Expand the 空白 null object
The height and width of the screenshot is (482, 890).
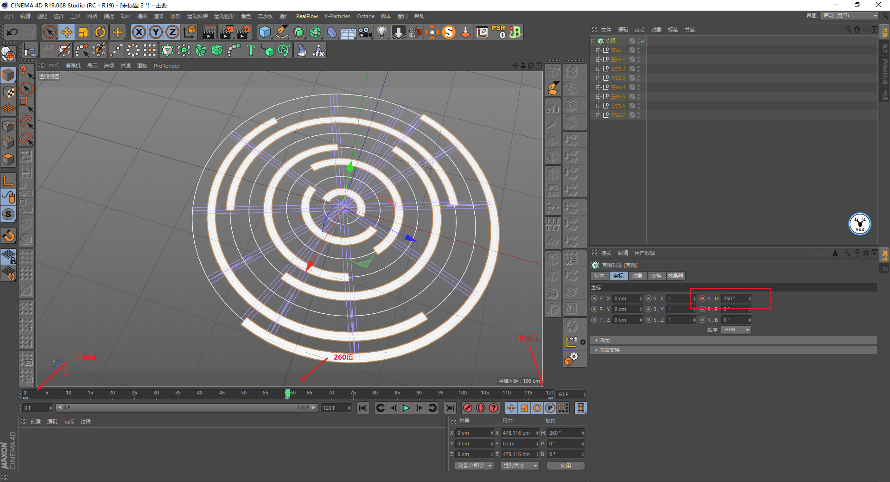point(598,50)
